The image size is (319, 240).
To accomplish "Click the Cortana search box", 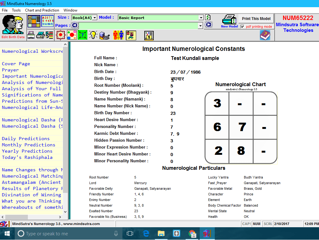I will [68, 234].
